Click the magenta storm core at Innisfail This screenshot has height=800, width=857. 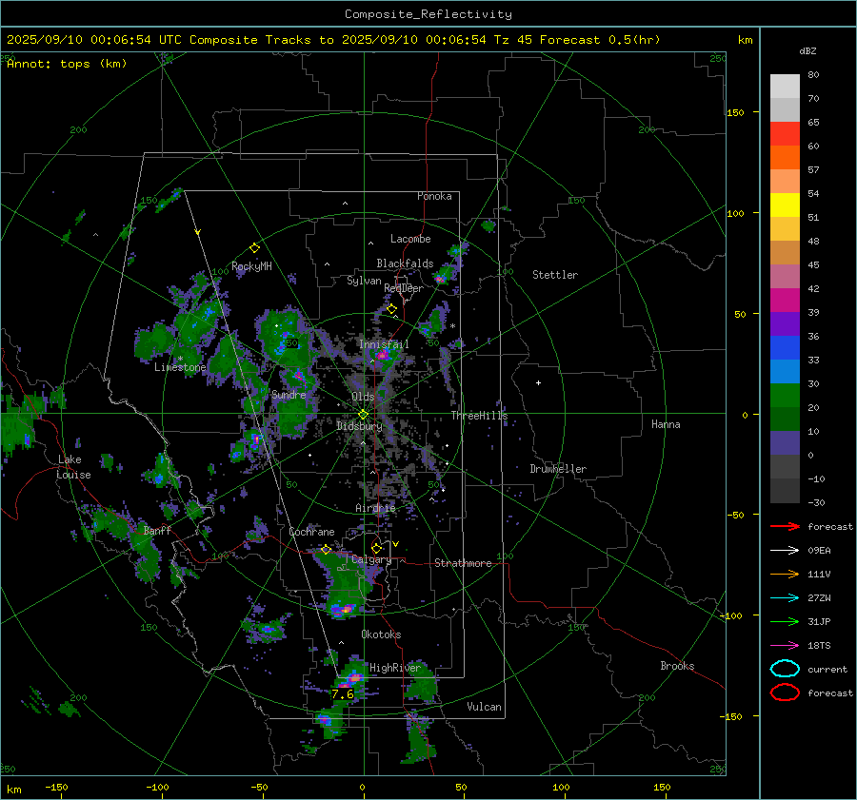pyautogui.click(x=382, y=355)
